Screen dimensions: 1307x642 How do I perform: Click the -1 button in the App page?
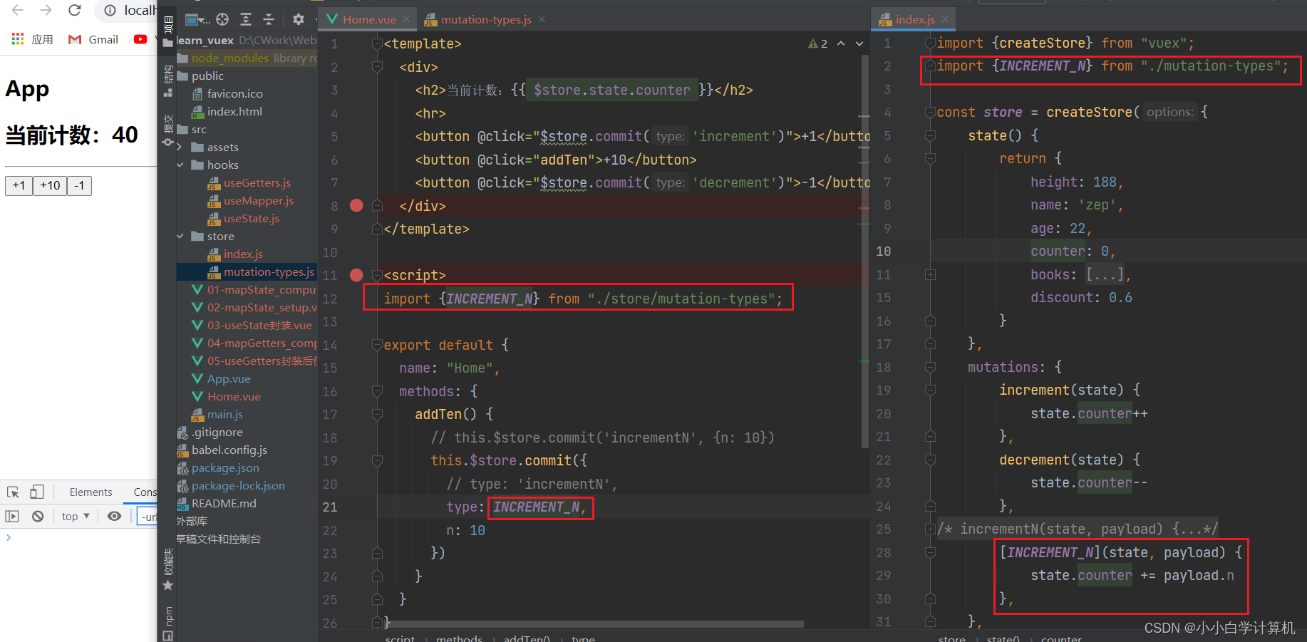pyautogui.click(x=79, y=185)
